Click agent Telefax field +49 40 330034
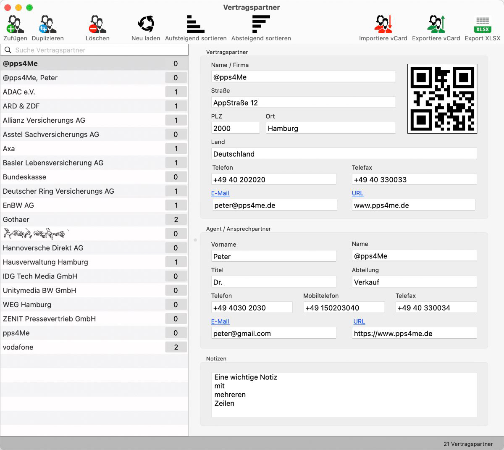Image resolution: width=504 pixels, height=450 pixels. click(436, 308)
